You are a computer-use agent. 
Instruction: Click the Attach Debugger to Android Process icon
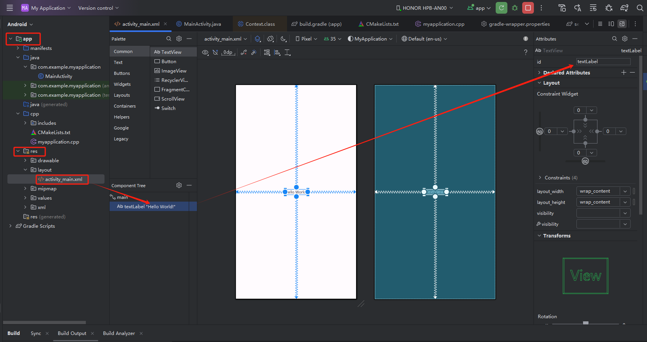pyautogui.click(x=609, y=8)
